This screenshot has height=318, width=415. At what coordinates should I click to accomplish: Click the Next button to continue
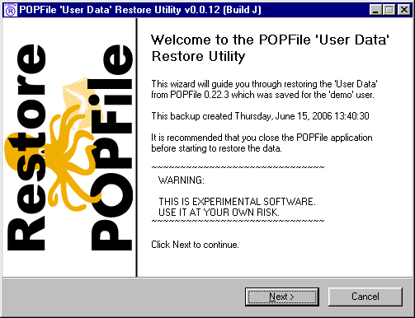282,297
